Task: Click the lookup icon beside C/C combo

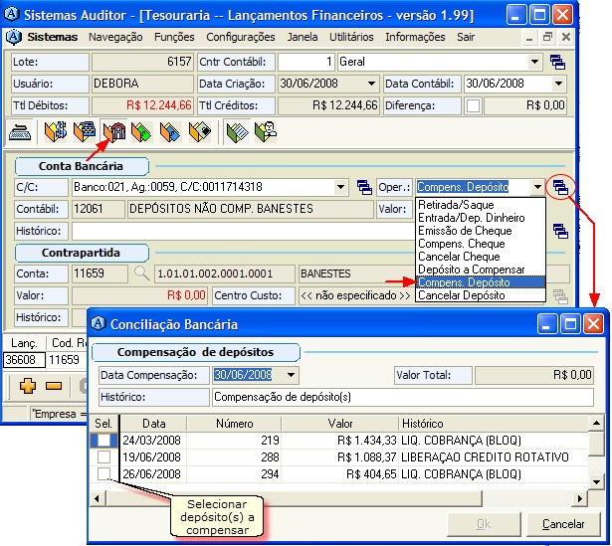Action: coord(364,188)
